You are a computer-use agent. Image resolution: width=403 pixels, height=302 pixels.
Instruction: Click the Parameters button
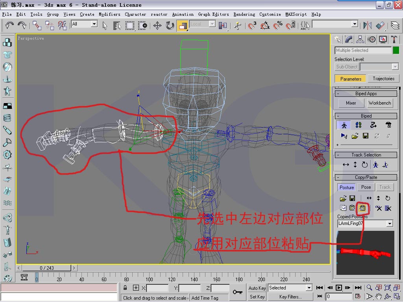pyautogui.click(x=351, y=79)
